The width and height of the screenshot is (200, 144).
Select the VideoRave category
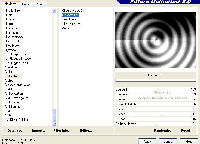coord(13,76)
